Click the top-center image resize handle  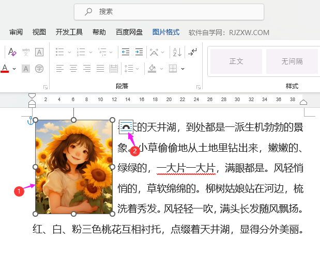point(74,120)
